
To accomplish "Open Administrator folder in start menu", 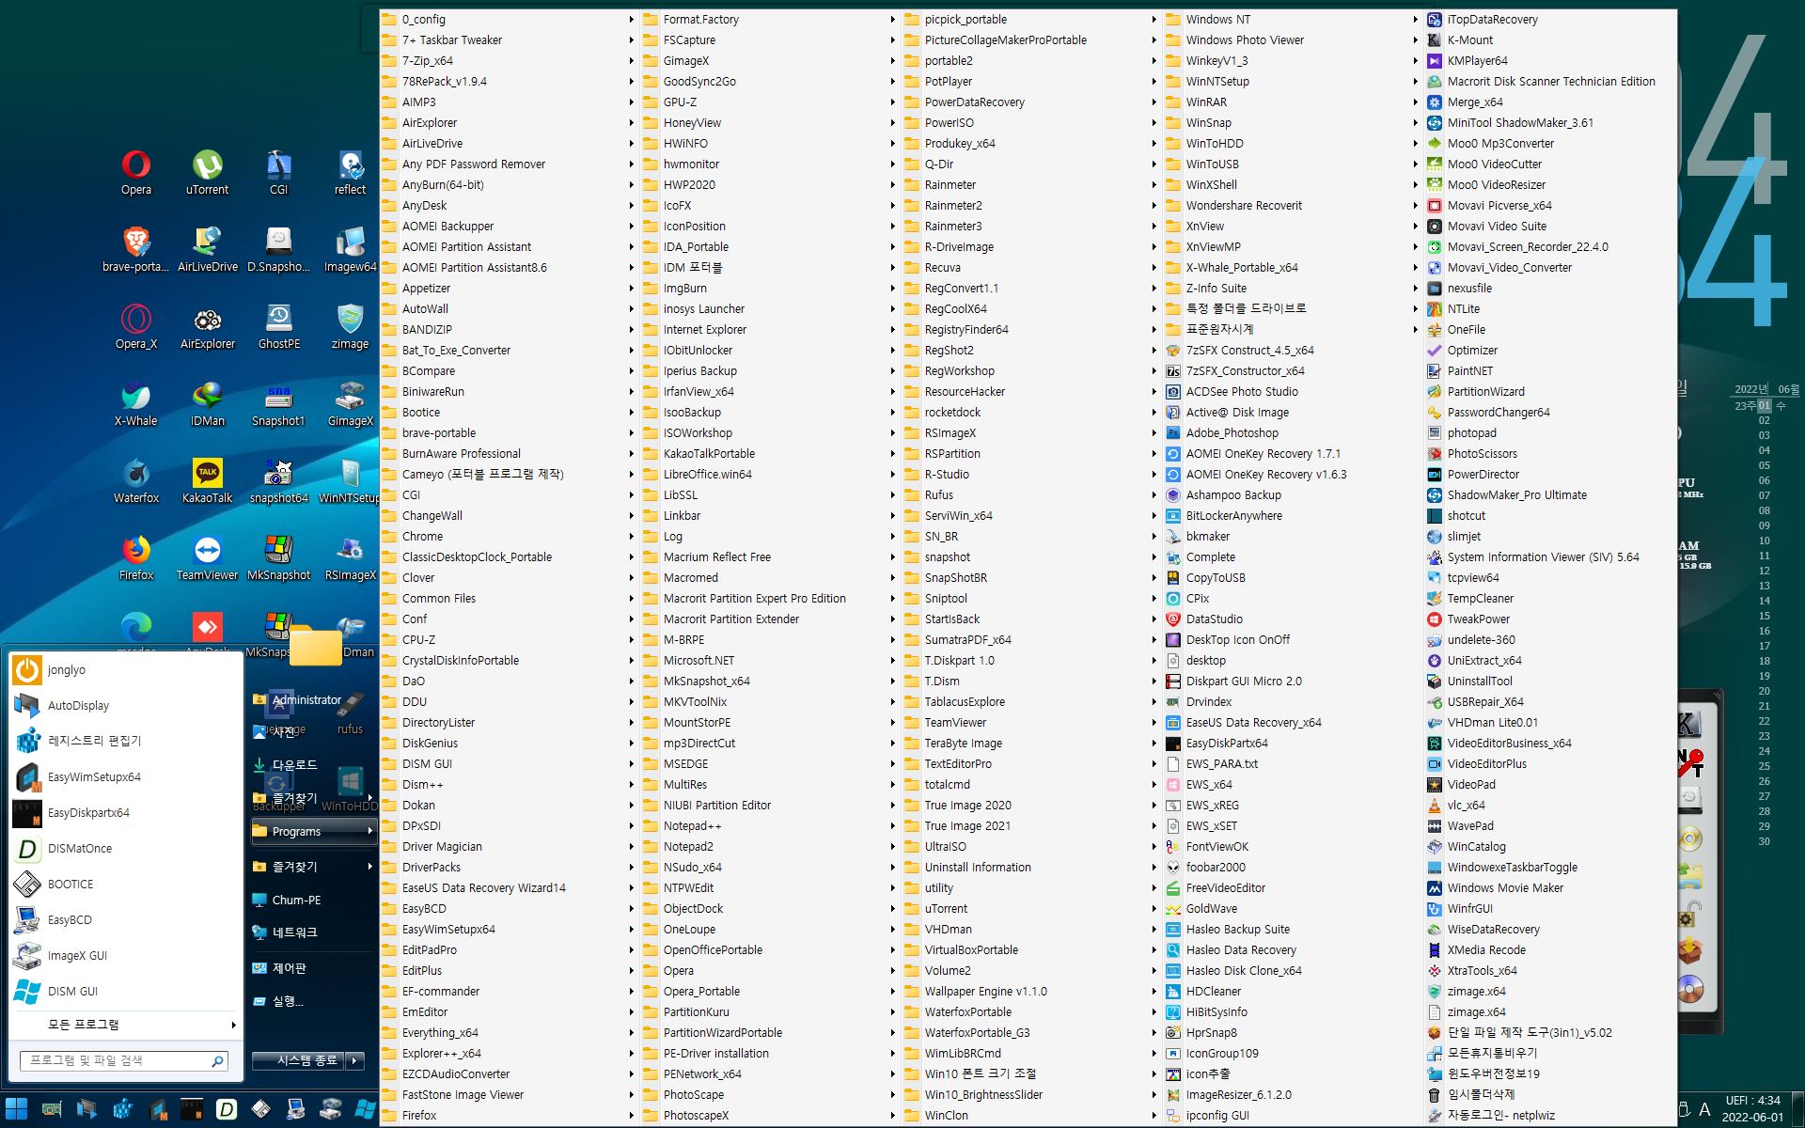I will click(313, 699).
